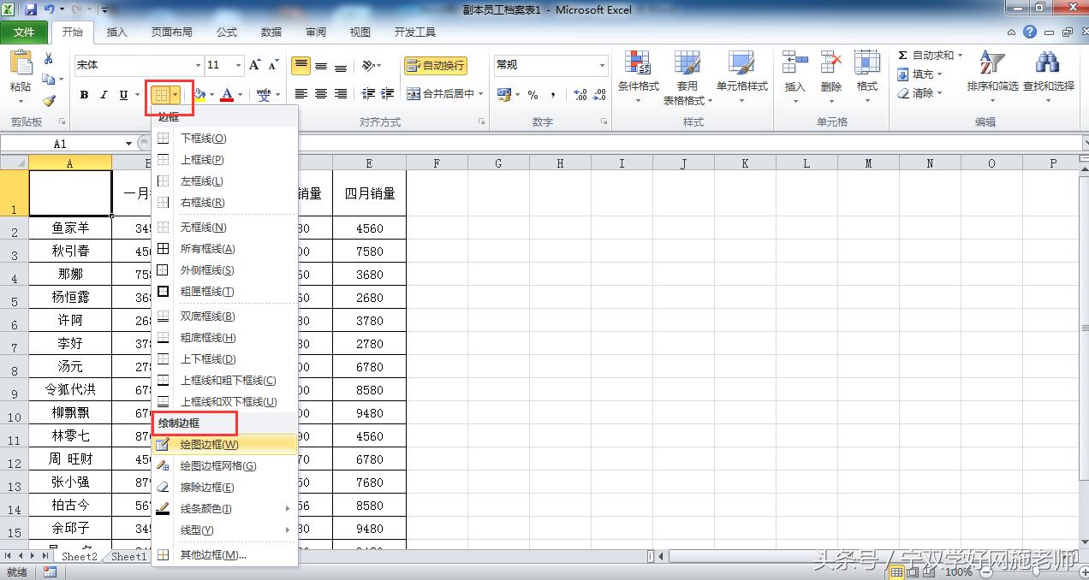Toggle 自动换行 wrap text
The width and height of the screenshot is (1089, 580).
pos(435,65)
